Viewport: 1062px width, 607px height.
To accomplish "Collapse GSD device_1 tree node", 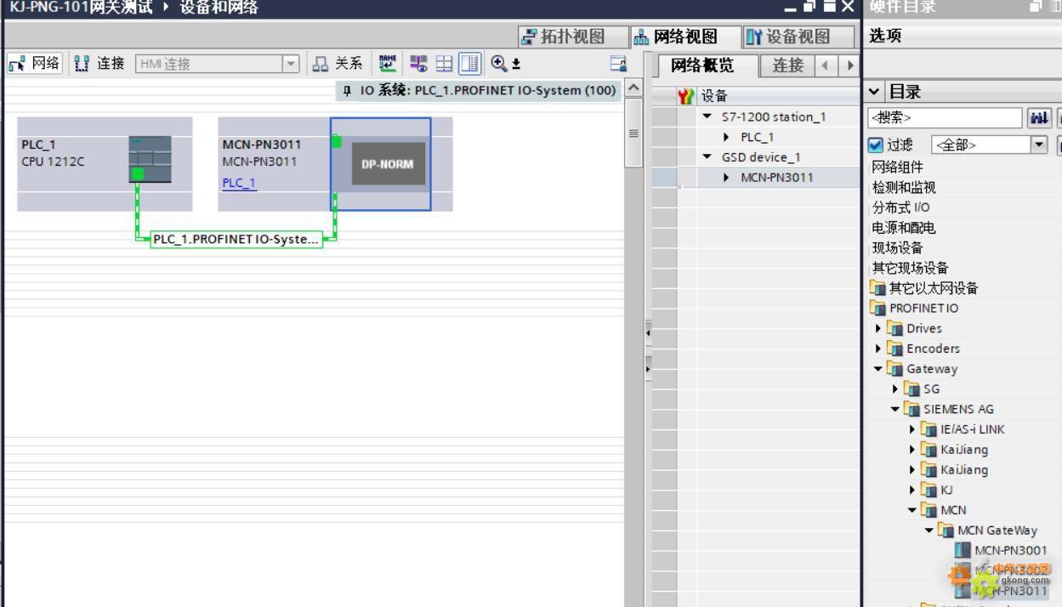I will [x=708, y=157].
